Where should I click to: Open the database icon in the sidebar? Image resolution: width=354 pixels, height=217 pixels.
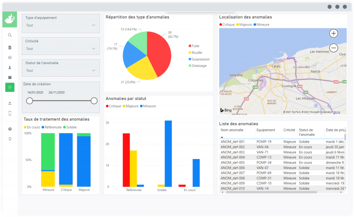pyautogui.click(x=10, y=58)
